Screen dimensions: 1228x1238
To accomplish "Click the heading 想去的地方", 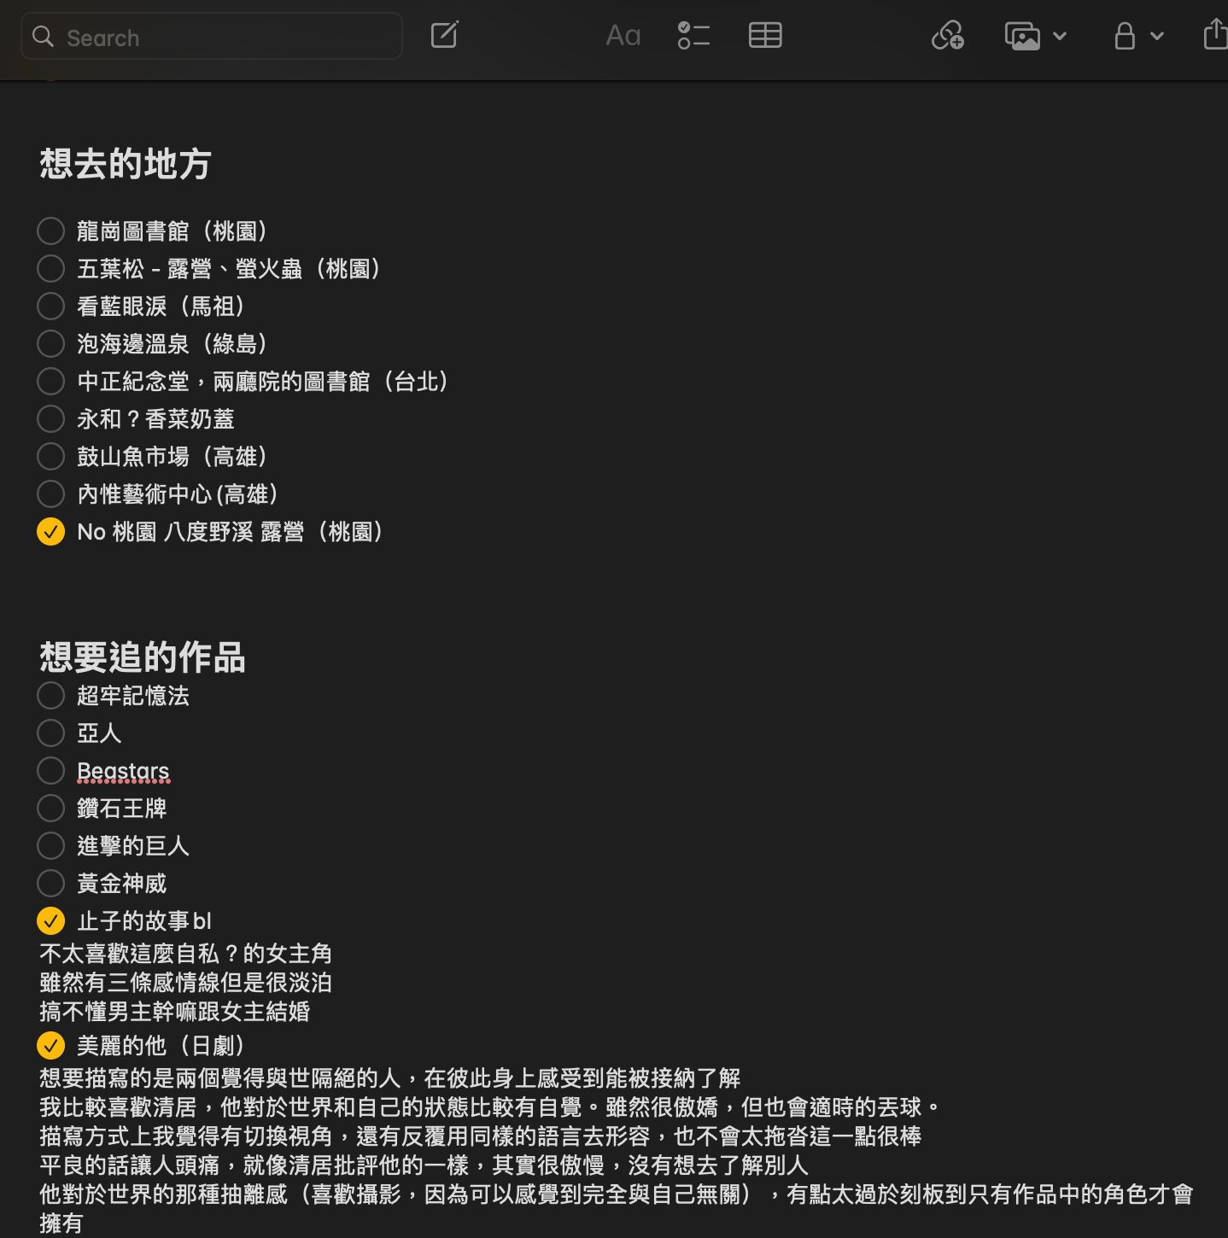I will click(126, 163).
